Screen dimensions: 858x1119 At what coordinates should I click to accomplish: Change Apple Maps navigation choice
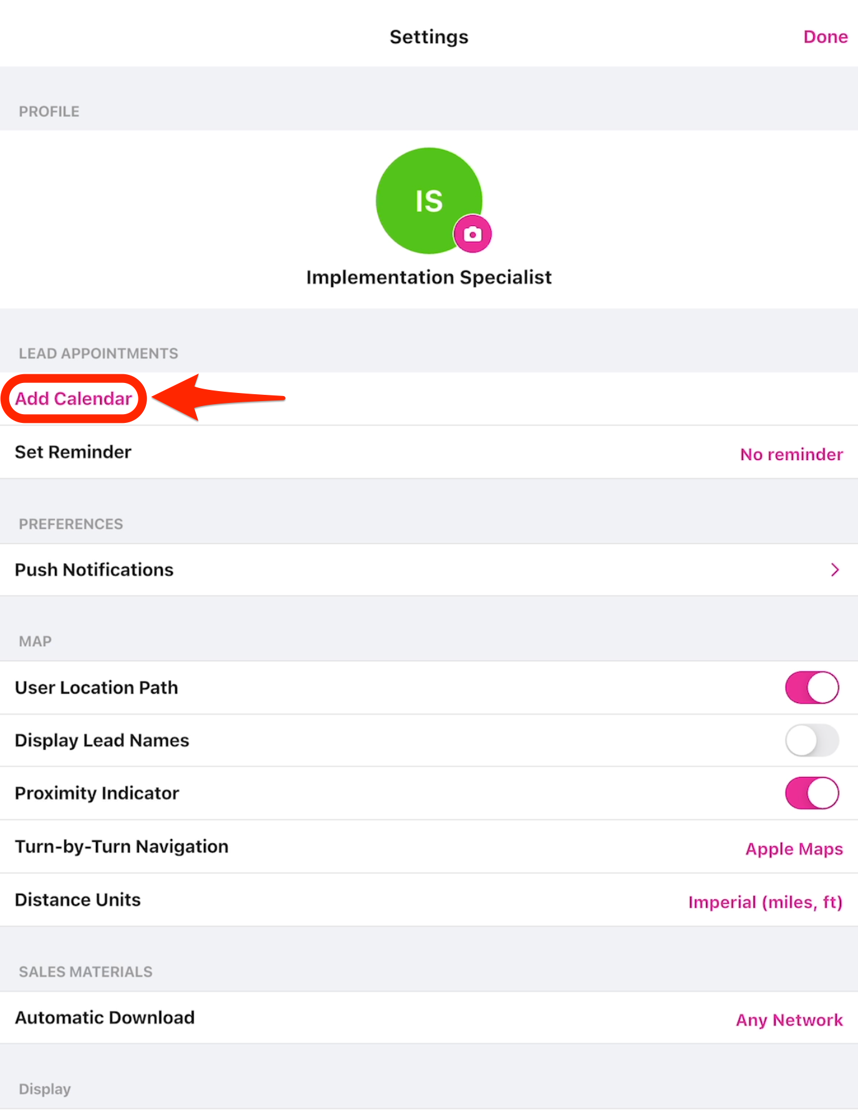[x=794, y=849]
